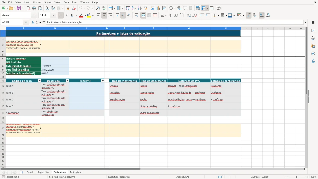The image size is (318, 179).
Task: Click the zoom slider in status bar
Action: point(297,177)
